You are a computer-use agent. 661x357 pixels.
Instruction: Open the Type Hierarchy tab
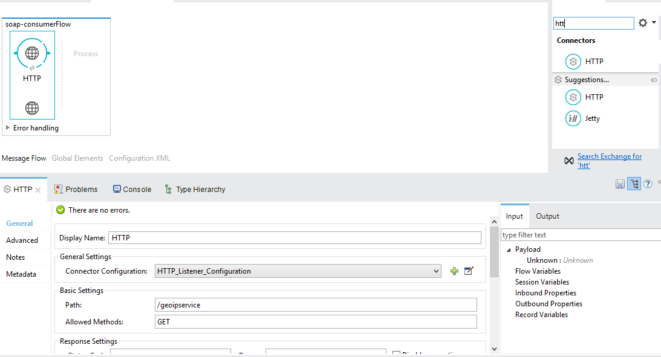195,190
